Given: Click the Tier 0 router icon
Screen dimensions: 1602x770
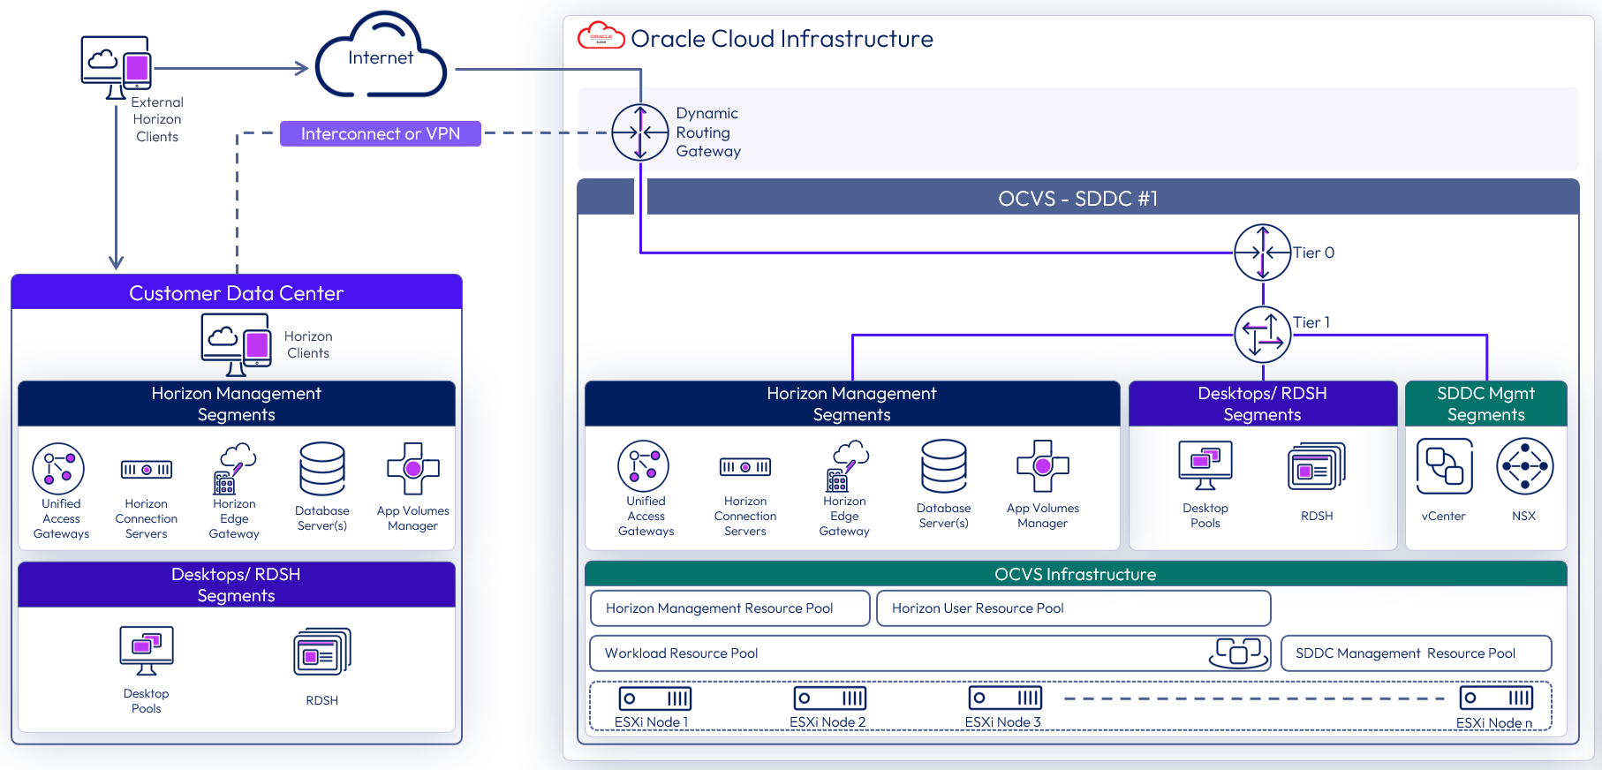Looking at the screenshot, I should coord(1262,253).
